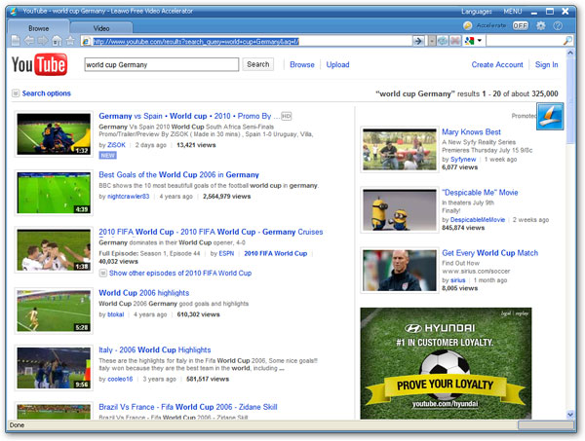
Task: Click the YouTube Search button
Action: 257,64
